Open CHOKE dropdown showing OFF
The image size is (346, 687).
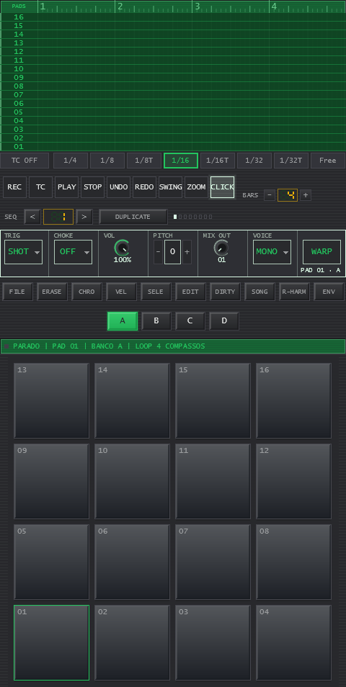click(x=73, y=252)
